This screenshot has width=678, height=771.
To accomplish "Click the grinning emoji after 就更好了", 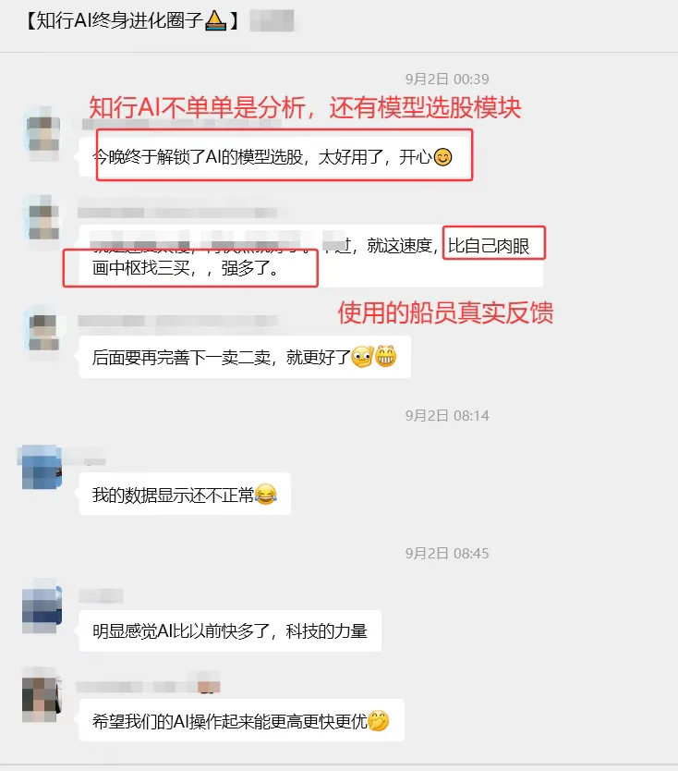I will pos(386,357).
